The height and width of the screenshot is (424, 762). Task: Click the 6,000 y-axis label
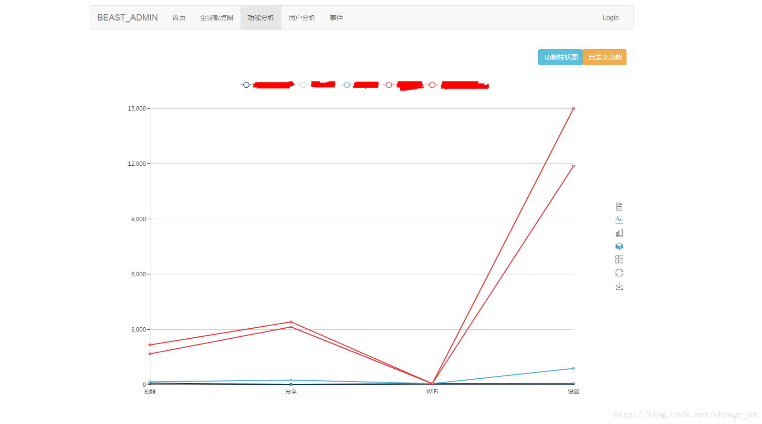[x=139, y=274]
